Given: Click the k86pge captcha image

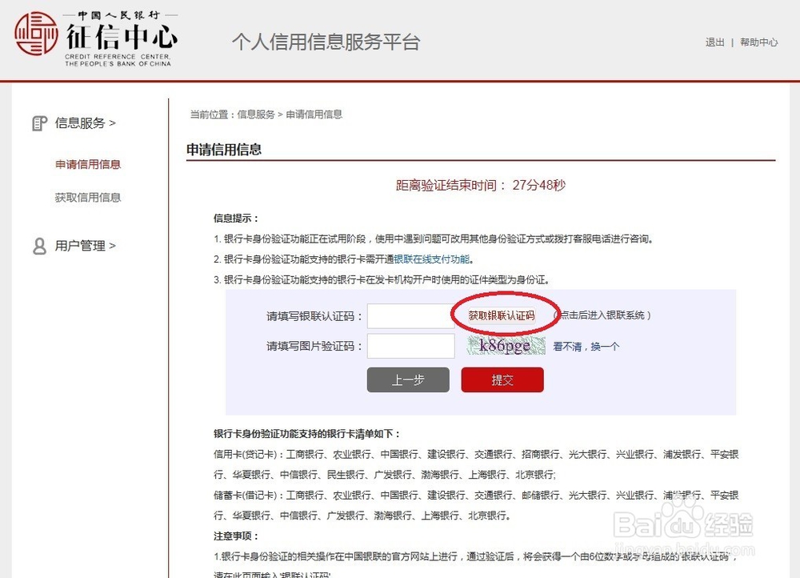Looking at the screenshot, I should pos(506,346).
